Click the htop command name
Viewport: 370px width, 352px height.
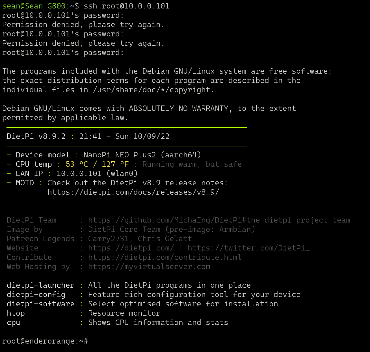(16, 313)
